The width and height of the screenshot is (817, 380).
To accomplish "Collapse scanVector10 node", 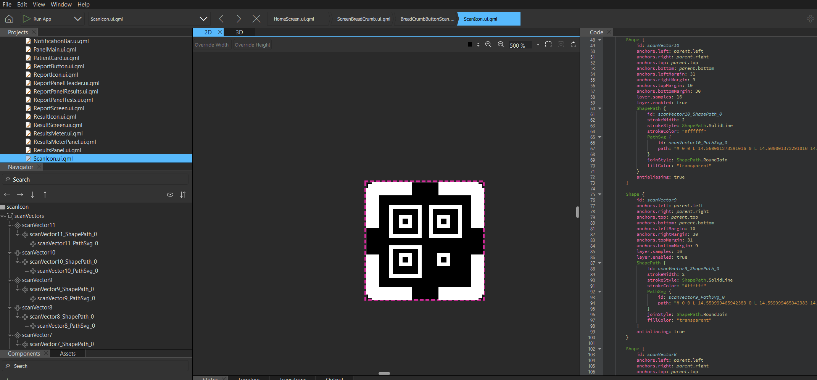I will tap(10, 253).
